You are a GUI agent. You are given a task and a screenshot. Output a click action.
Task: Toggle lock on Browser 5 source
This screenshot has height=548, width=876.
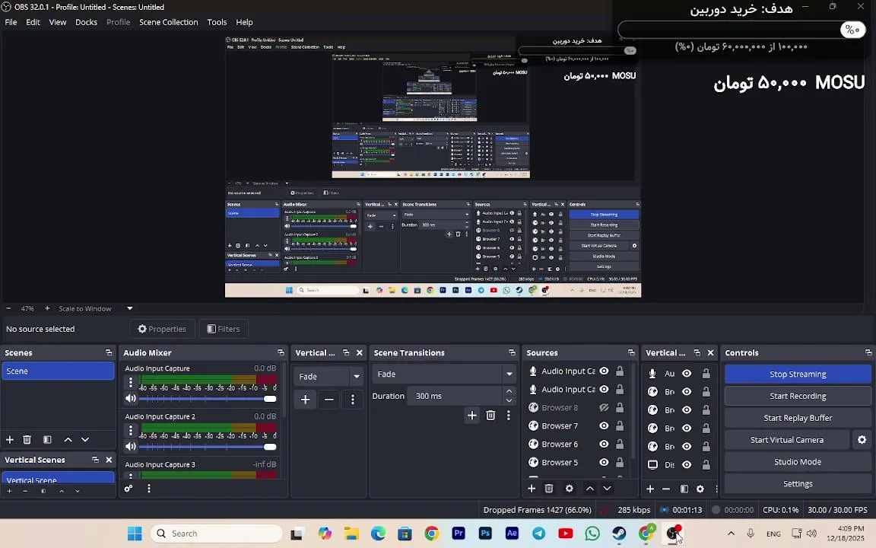(620, 463)
